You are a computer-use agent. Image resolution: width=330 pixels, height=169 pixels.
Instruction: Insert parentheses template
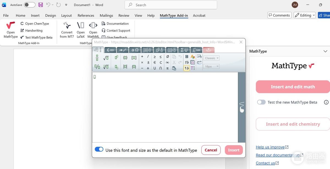[125, 58]
